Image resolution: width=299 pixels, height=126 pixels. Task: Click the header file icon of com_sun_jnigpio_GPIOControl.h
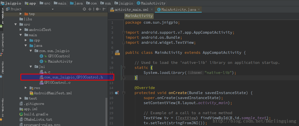[x=41, y=77]
